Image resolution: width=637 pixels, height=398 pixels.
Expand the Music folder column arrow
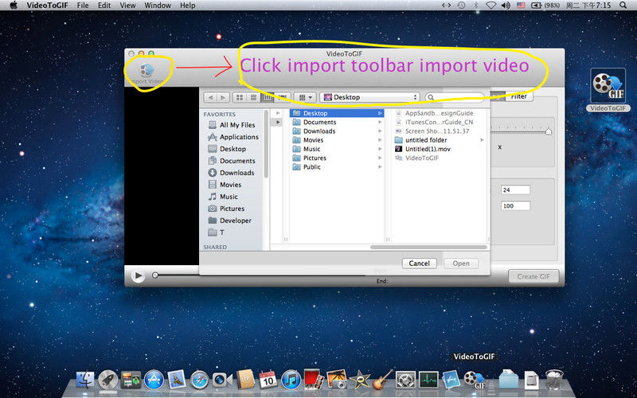pyautogui.click(x=380, y=149)
